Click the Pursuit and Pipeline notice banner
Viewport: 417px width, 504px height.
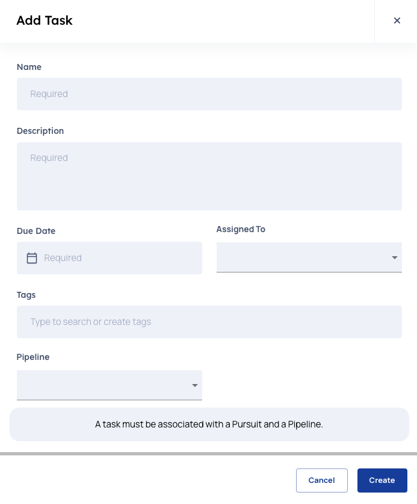coord(209,424)
